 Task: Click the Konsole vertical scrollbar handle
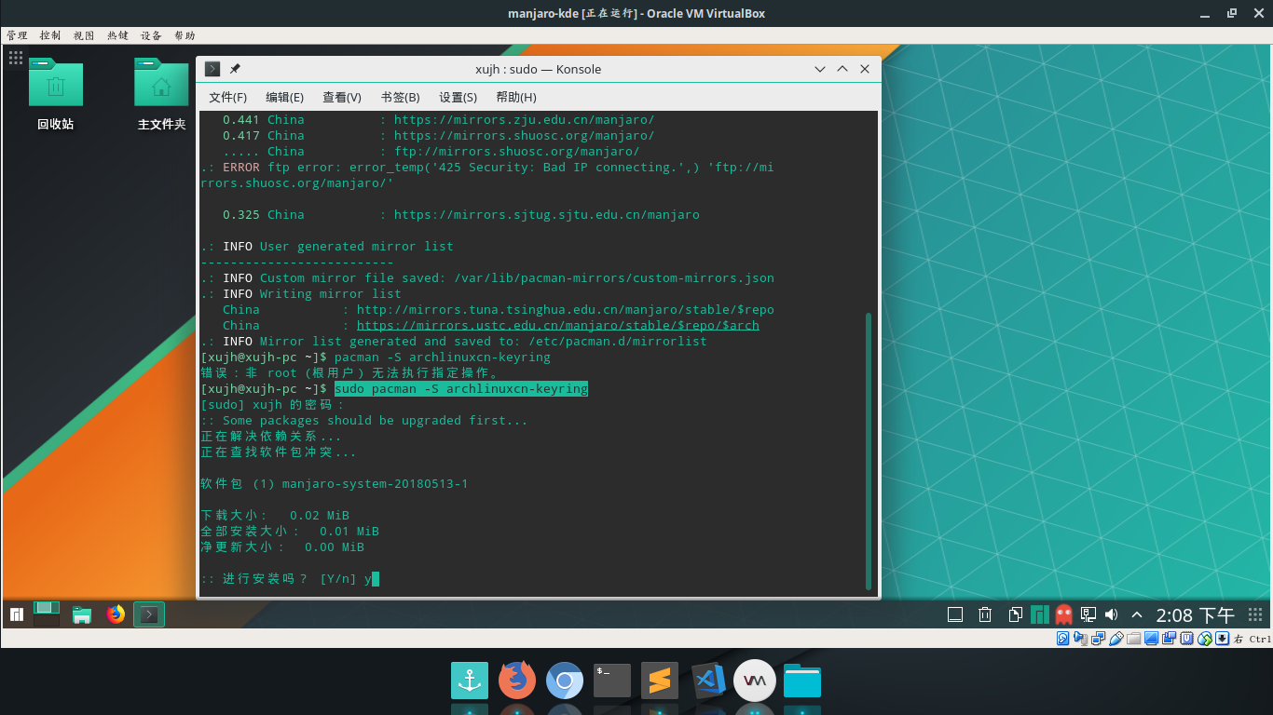coord(869,452)
